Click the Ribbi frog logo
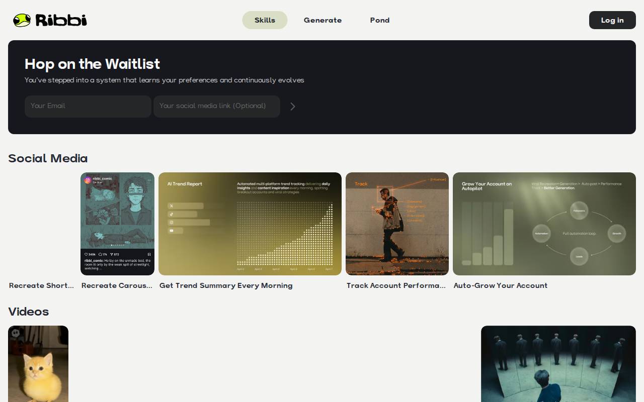Screen dimensions: 644x402 click(21, 20)
